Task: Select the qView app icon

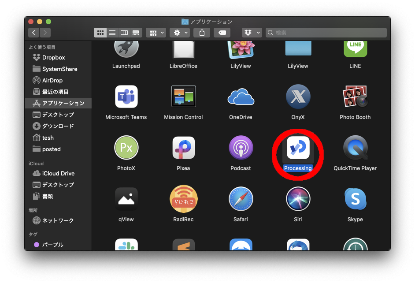Action: pyautogui.click(x=126, y=199)
